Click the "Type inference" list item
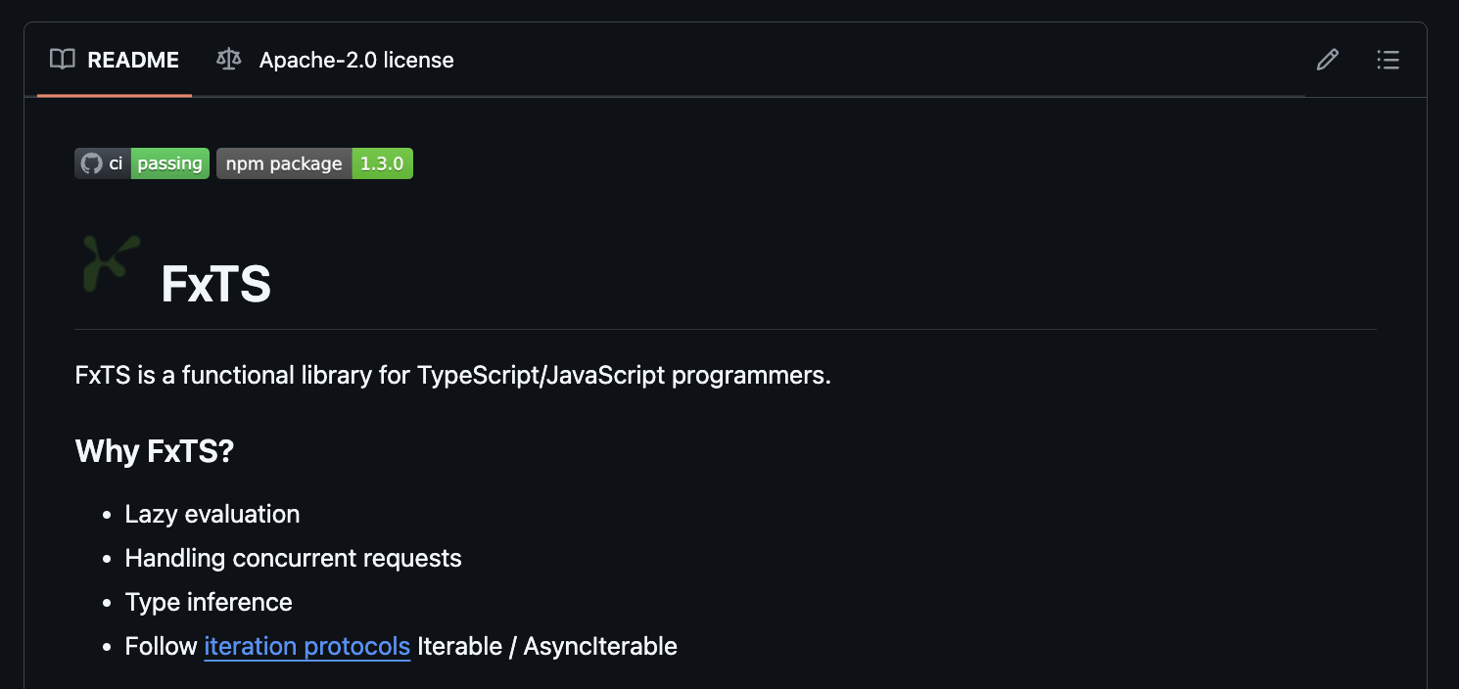 point(209,602)
